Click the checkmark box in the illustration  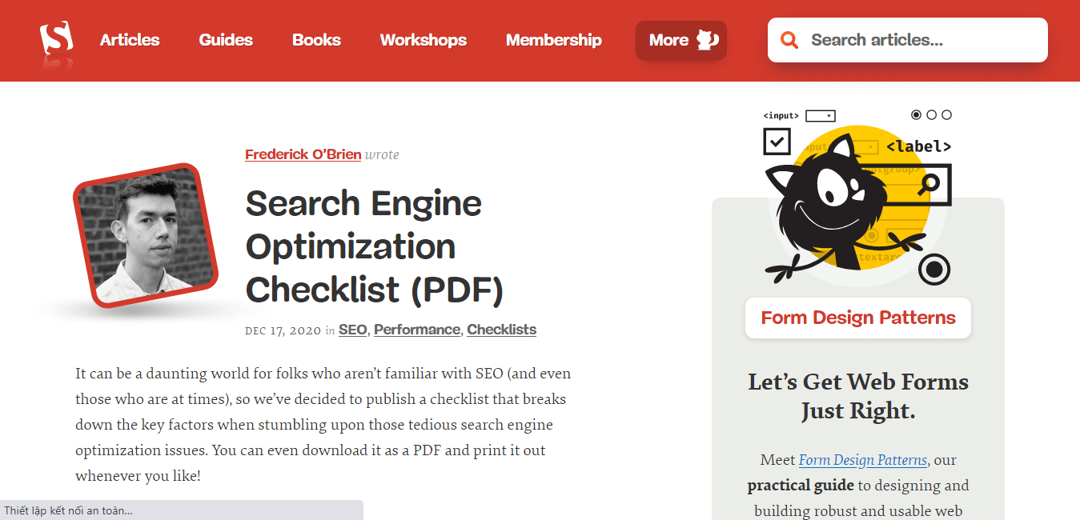tap(777, 142)
